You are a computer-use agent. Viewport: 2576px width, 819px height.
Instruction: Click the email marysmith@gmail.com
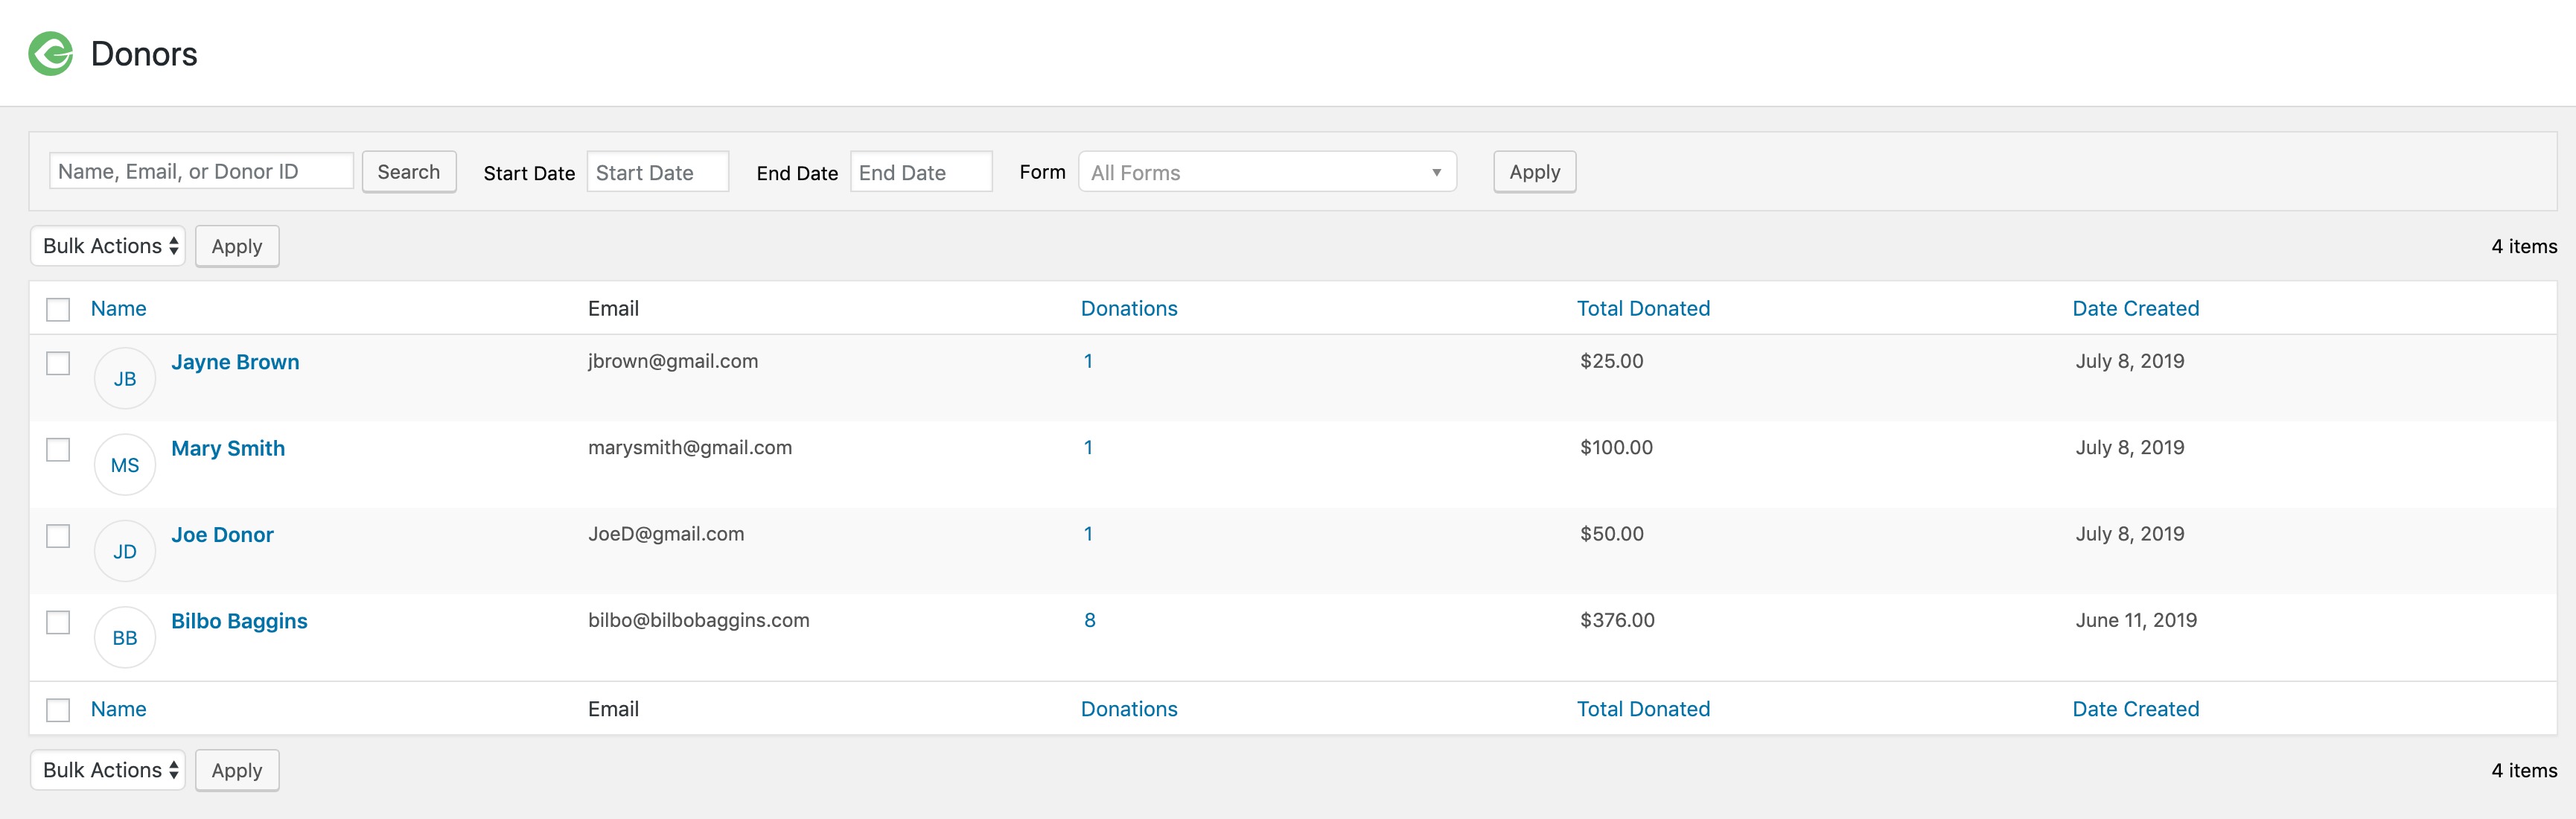690,447
